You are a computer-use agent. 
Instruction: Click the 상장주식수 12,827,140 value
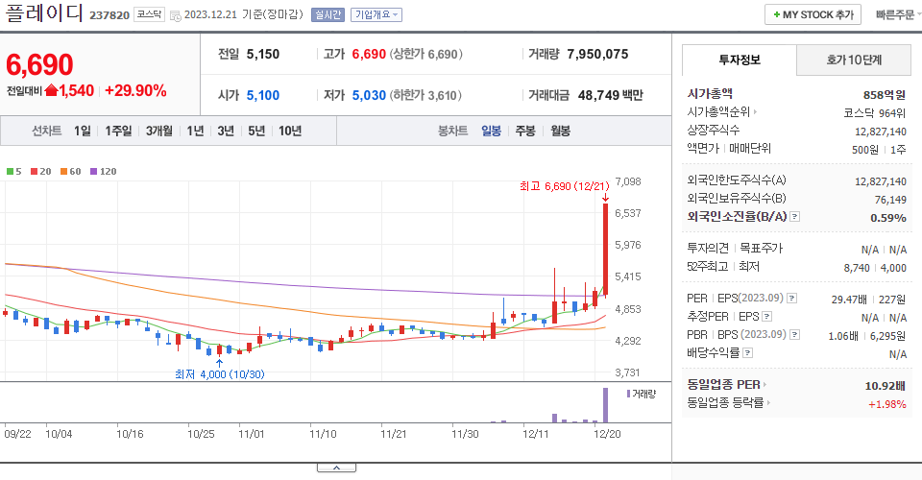881,132
